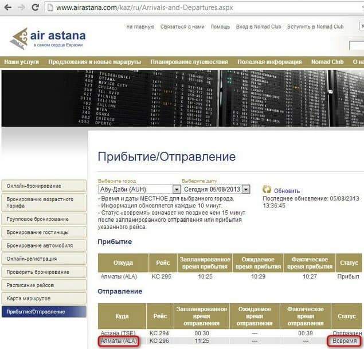
Task: Click the refresh arrows icon beside Обновить
Action: (x=267, y=189)
